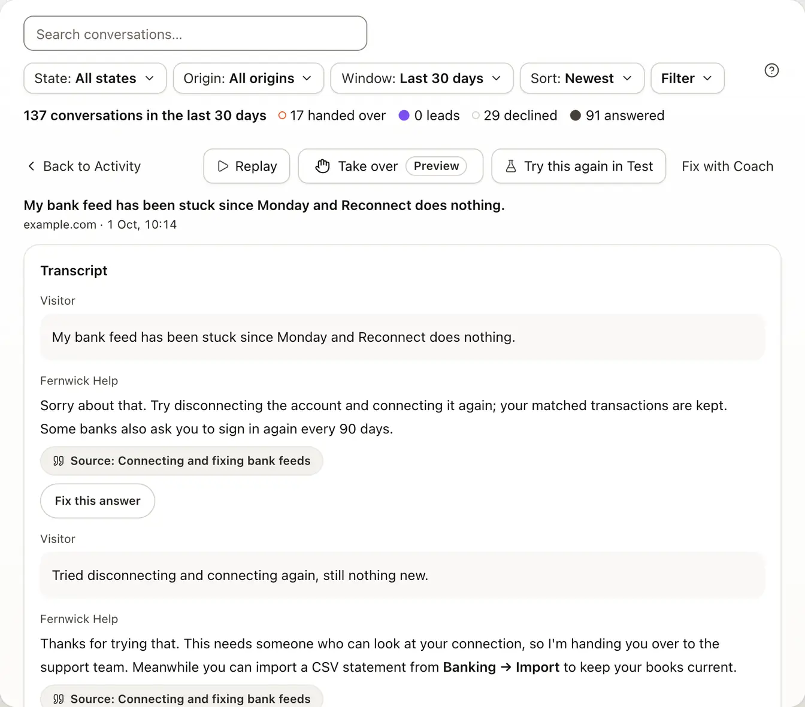Click the flask icon on Try this again in Test
Image resolution: width=805 pixels, height=707 pixels.
pyautogui.click(x=511, y=166)
